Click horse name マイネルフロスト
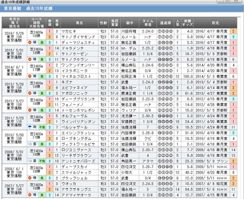Viewport: 244px width, 199px height. pyautogui.click(x=76, y=76)
